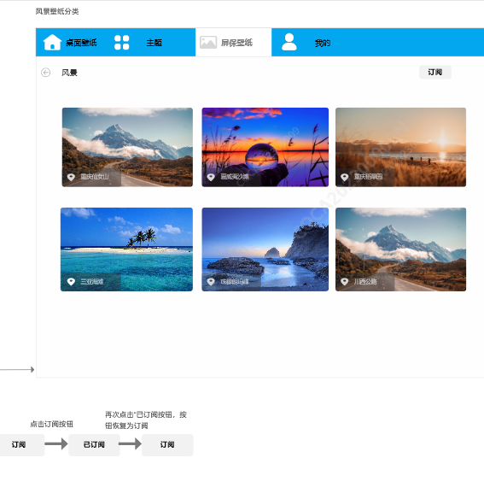Screen dimensions: 484x487
Task: Open the 我的 tab
Action: coord(323,43)
